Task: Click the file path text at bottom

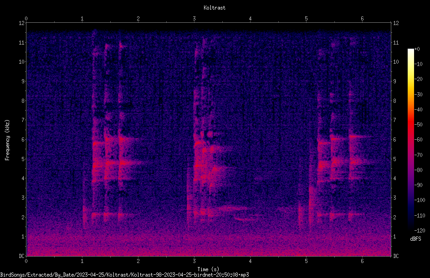Action: (x=124, y=275)
